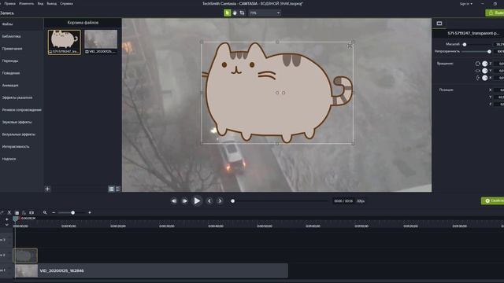Switch media bin to thumbnail grid view
This screenshot has width=504, height=283.
[x=112, y=189]
